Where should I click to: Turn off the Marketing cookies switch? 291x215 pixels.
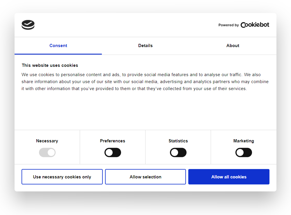coord(244,152)
